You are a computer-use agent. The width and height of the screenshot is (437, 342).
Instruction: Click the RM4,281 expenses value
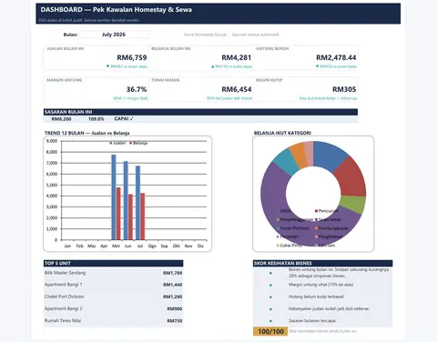[237, 57]
